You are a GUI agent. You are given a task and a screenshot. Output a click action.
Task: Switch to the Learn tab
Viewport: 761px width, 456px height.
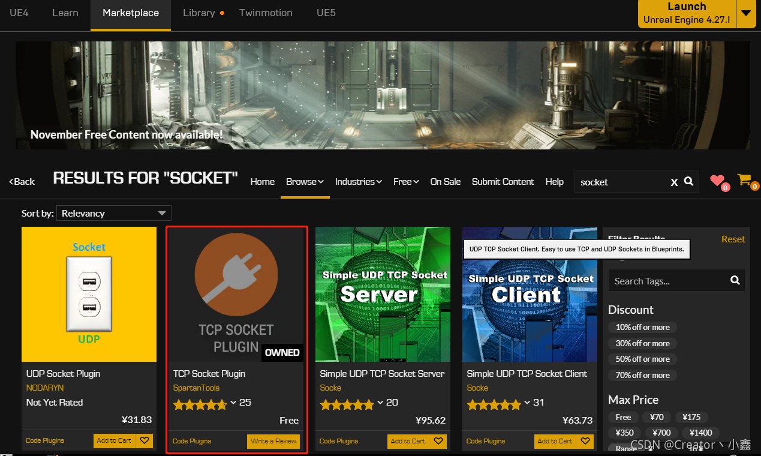[x=65, y=13]
